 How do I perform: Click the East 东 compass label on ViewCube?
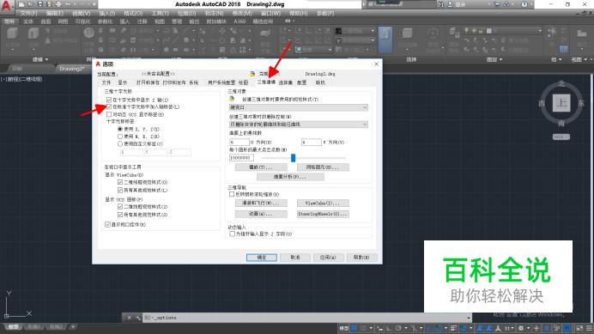pos(581,103)
